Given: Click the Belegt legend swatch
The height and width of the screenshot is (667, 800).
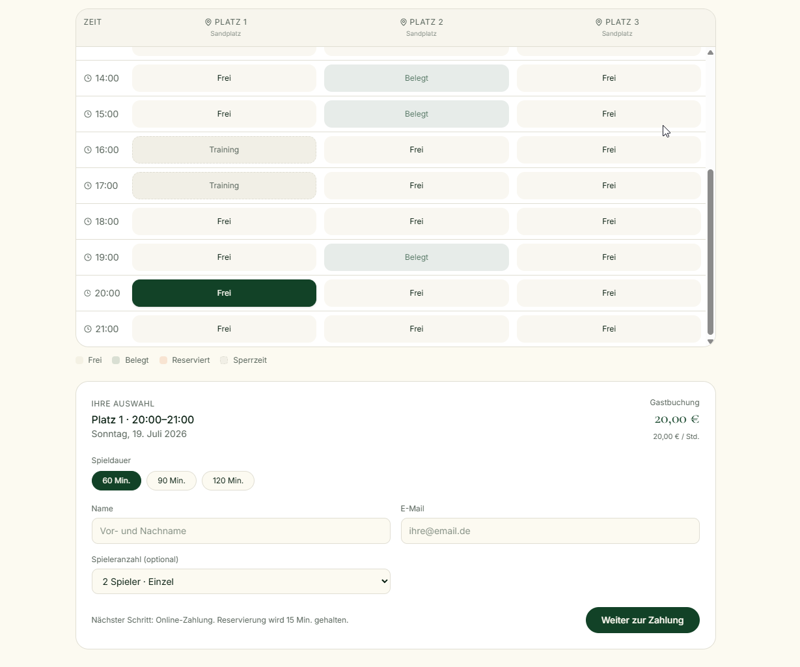Looking at the screenshot, I should [116, 360].
